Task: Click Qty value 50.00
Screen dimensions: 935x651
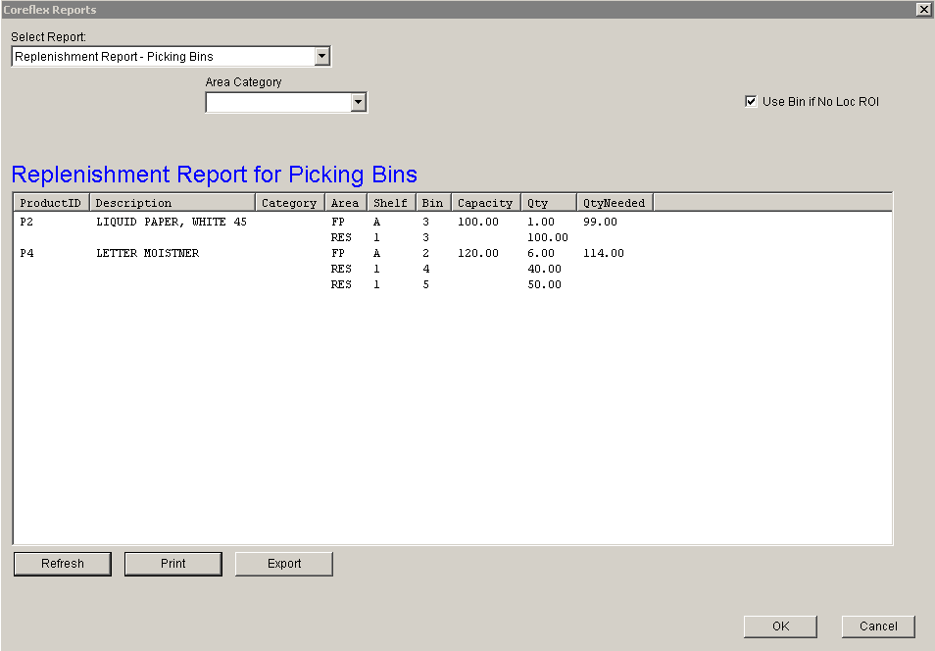Action: click(544, 284)
